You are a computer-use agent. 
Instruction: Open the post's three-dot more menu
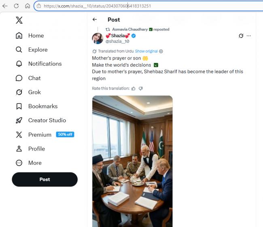click(x=249, y=36)
